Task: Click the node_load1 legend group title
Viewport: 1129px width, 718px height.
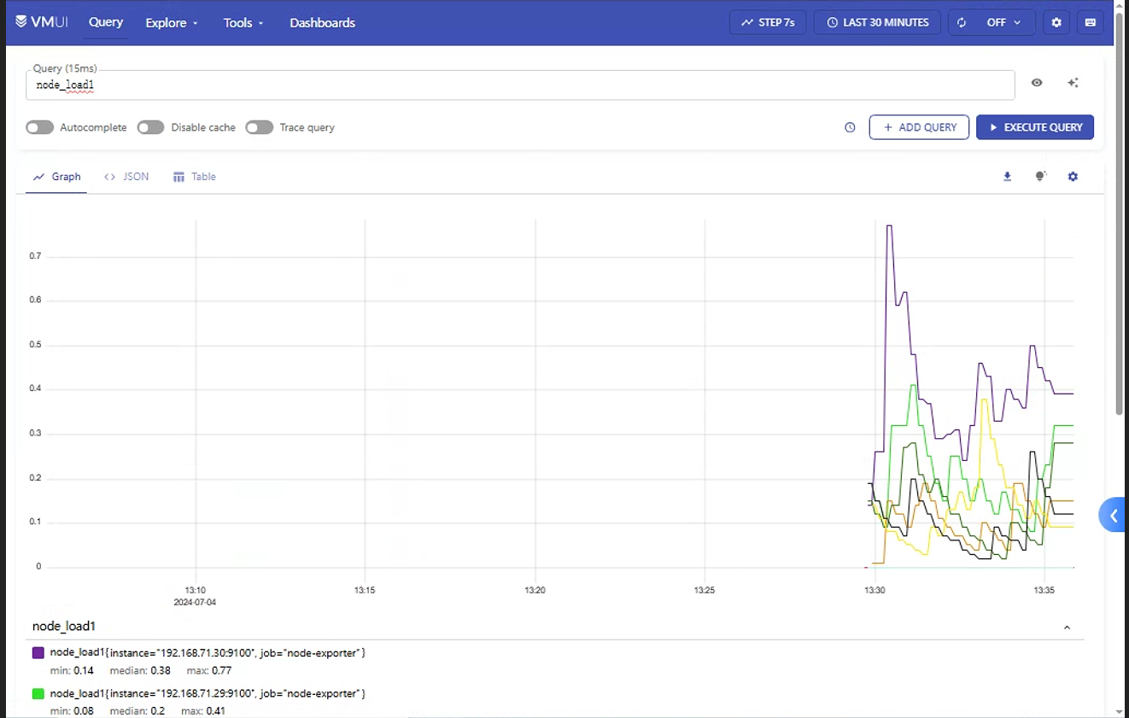Action: tap(64, 627)
